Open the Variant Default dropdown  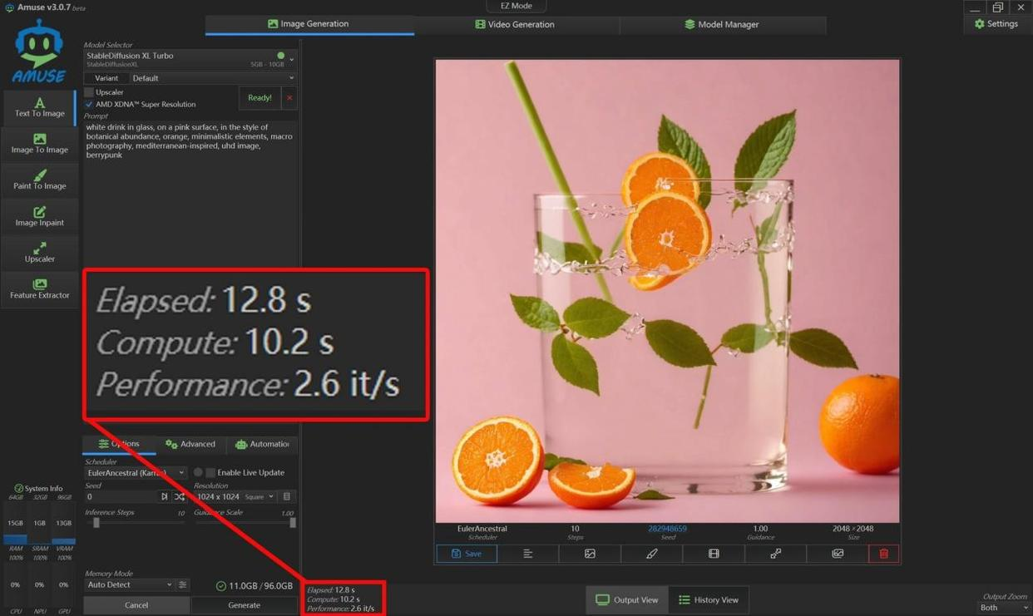212,78
